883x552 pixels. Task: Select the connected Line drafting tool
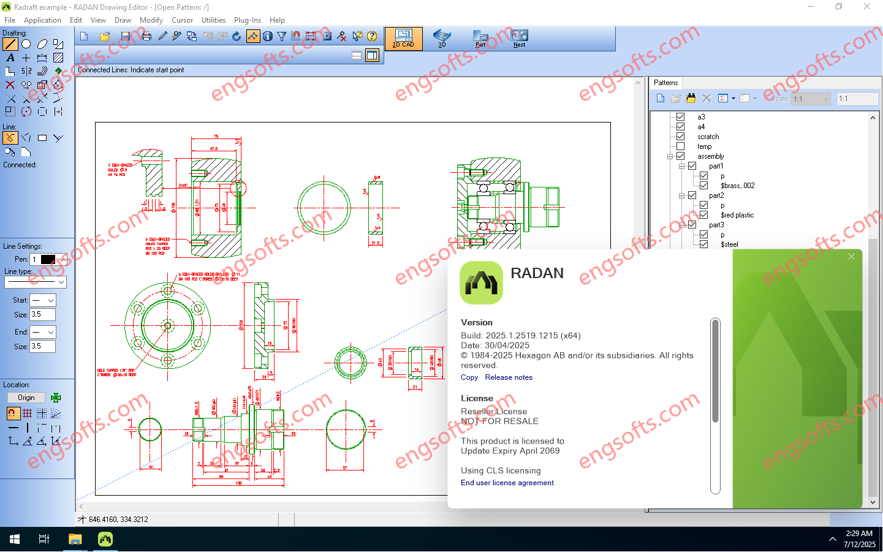tap(10, 44)
